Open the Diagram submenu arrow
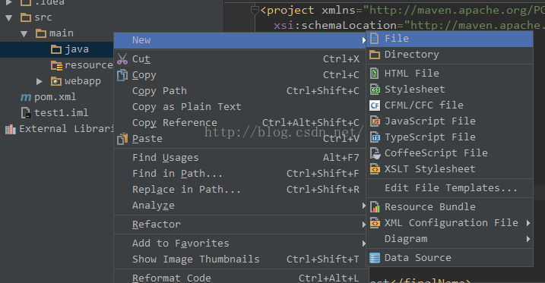Viewport: 545px width, 283px height. click(x=528, y=239)
